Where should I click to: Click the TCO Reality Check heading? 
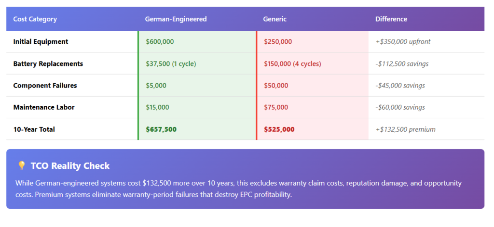(x=70, y=166)
